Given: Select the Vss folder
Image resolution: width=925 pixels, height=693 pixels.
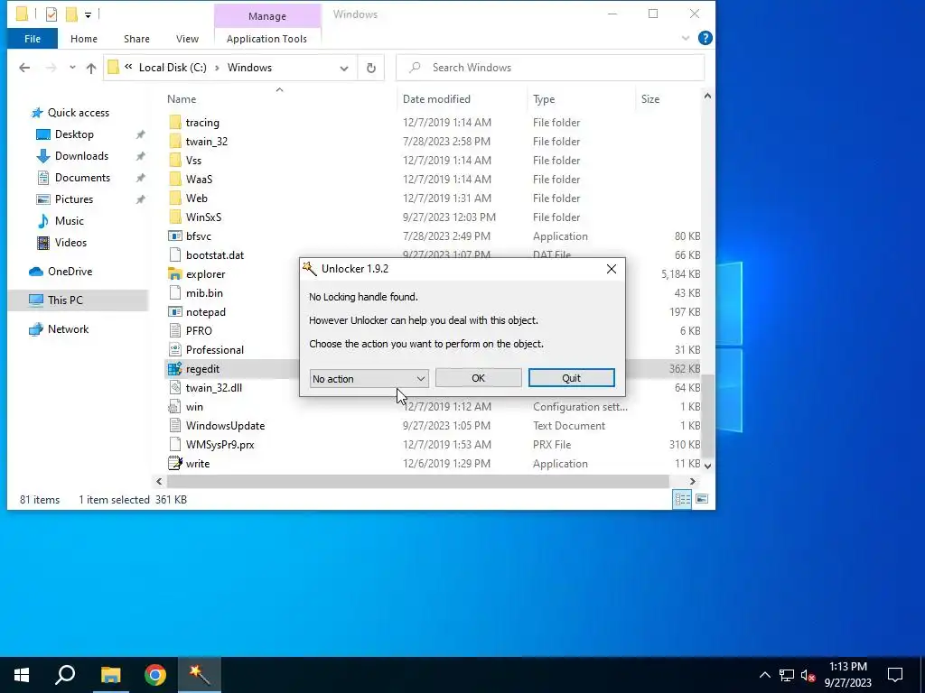Looking at the screenshot, I should click(x=193, y=161).
